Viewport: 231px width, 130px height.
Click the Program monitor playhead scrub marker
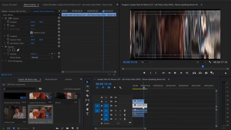[x=203, y=66]
